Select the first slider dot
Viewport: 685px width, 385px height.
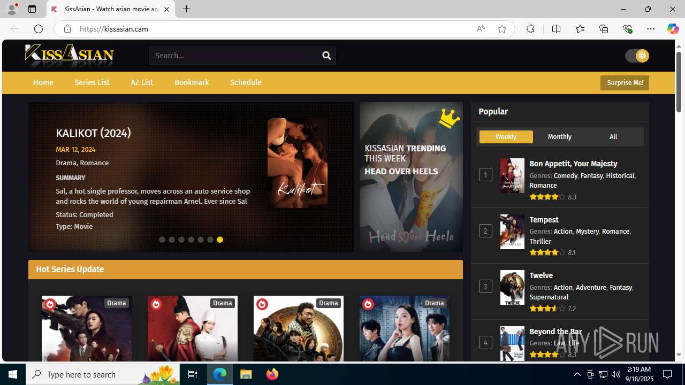[x=162, y=240]
